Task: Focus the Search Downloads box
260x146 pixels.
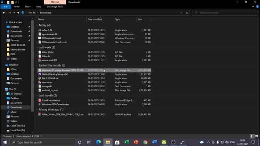Action: click(x=225, y=13)
